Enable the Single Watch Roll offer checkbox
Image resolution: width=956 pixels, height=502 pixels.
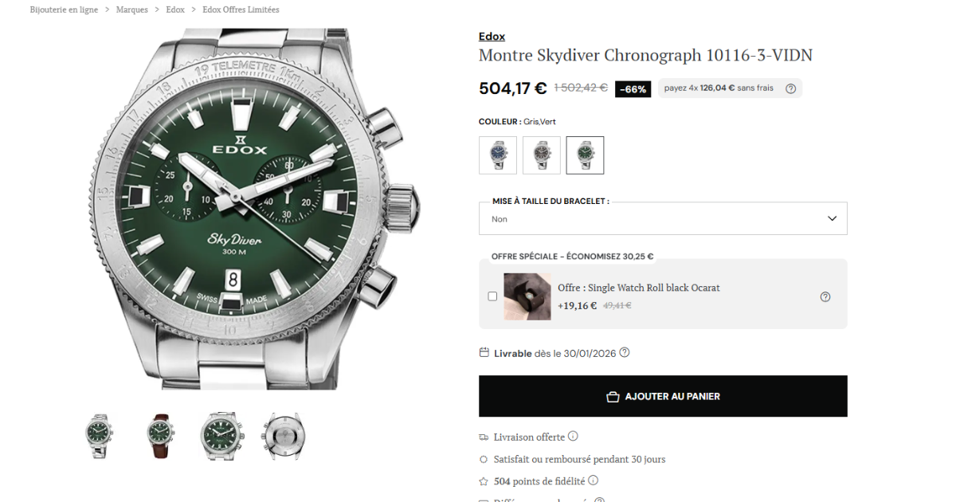tap(492, 296)
